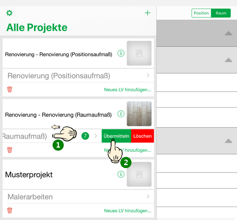Viewport: 237px width, 220px height.
Task: Open the Renovierung (Positionsaufmaß) LV row
Action: click(78, 76)
